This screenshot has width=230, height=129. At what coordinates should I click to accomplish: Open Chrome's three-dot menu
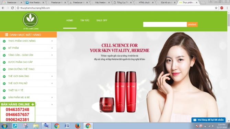(x=227, y=8)
